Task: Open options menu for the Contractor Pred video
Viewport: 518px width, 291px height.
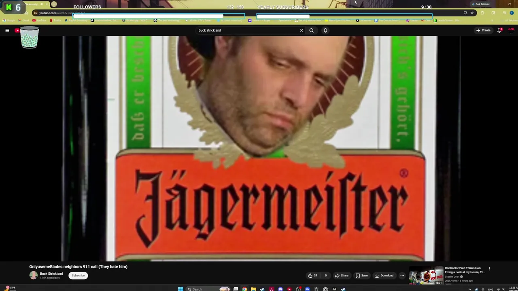Action: [489, 269]
